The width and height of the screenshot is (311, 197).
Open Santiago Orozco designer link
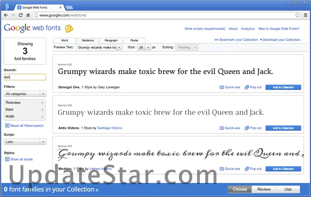(110, 128)
